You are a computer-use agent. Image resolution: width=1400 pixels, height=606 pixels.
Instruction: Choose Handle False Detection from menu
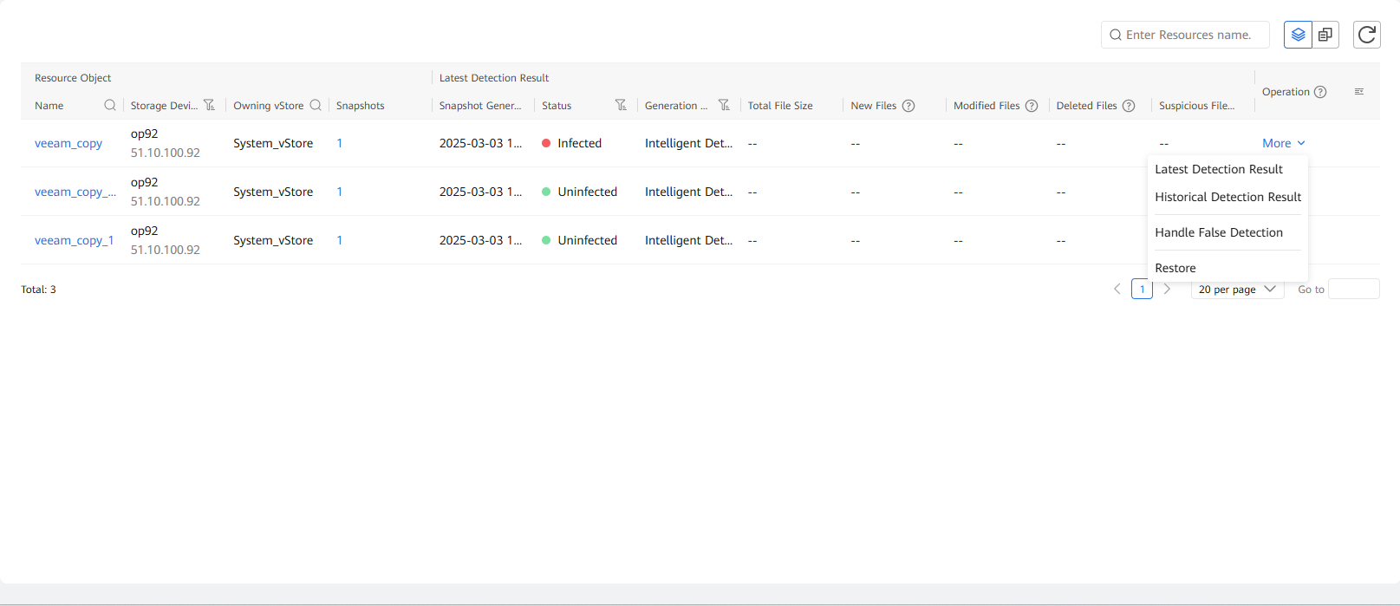[1219, 232]
